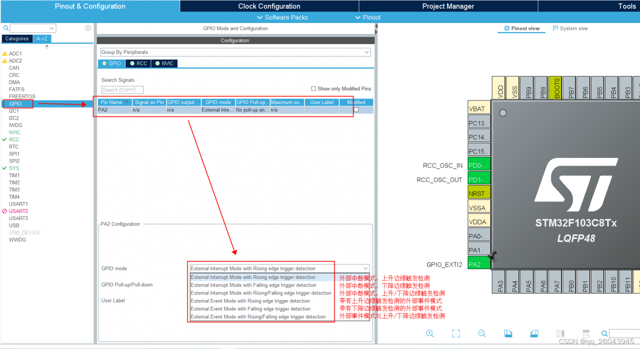Click the Pinout view chip icon
This screenshot has height=349, width=640.
tap(507, 28)
